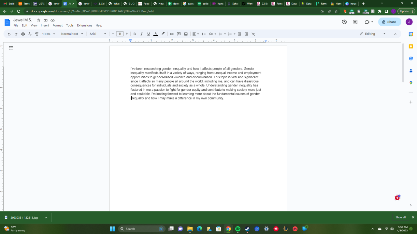Viewport: 417px width, 234px height.
Task: Open the Extensions menu
Action: pos(84,25)
